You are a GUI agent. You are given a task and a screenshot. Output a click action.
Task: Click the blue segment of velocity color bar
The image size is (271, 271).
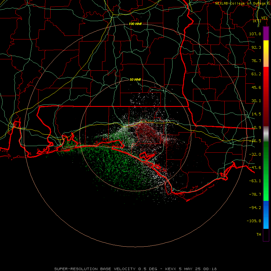coord(266,215)
